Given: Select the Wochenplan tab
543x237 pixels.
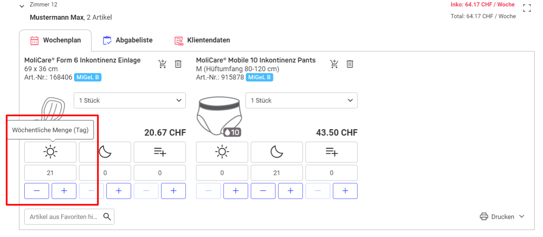Looking at the screenshot, I should (55, 40).
